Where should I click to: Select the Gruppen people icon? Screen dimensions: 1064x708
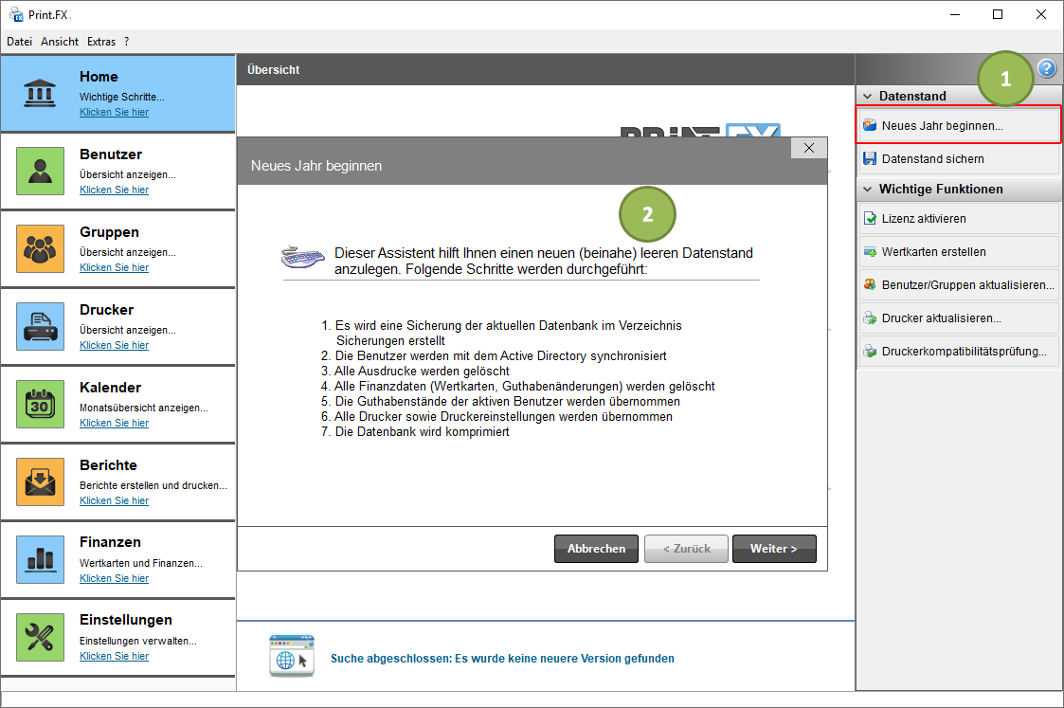tap(40, 248)
